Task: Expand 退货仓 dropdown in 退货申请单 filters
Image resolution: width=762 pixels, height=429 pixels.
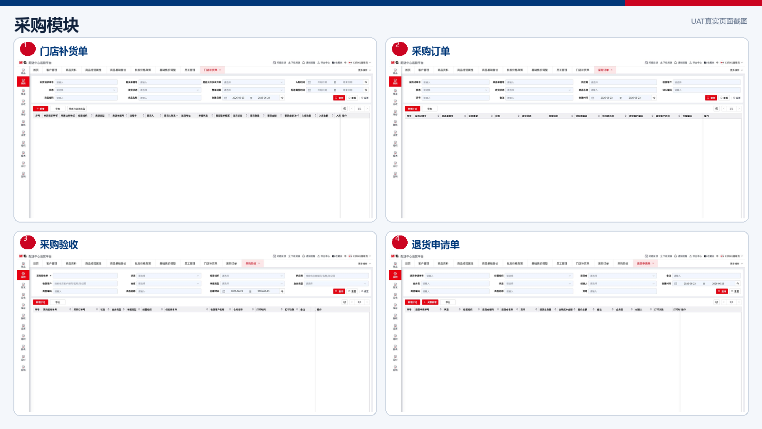Action: coord(622,276)
